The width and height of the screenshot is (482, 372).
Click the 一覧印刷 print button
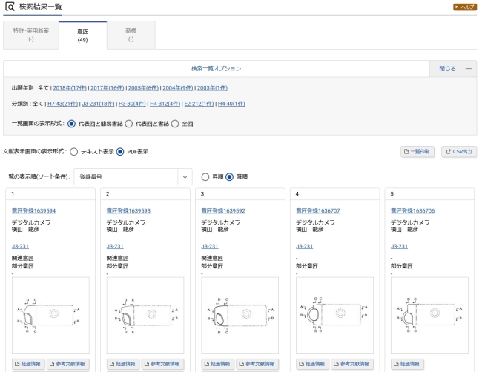[418, 152]
